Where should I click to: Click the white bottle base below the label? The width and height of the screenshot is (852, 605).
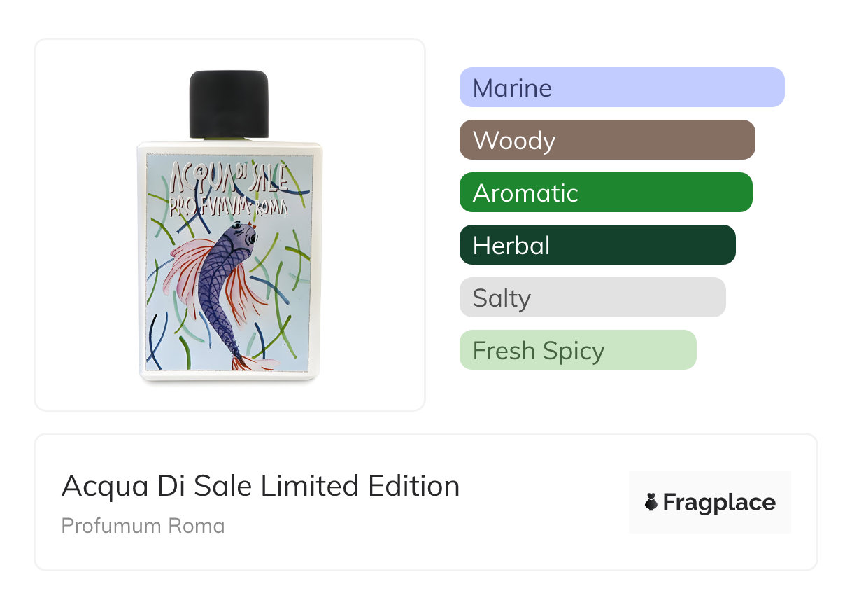229,376
